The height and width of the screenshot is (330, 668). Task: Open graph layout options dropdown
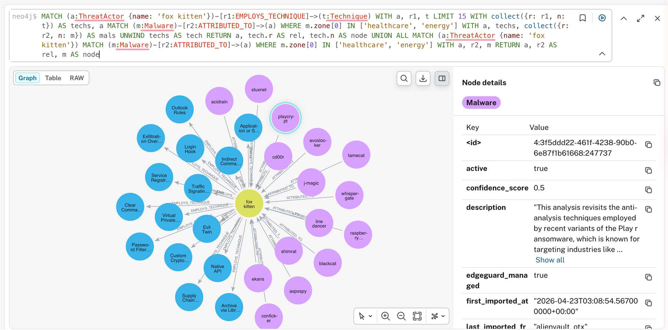point(438,316)
